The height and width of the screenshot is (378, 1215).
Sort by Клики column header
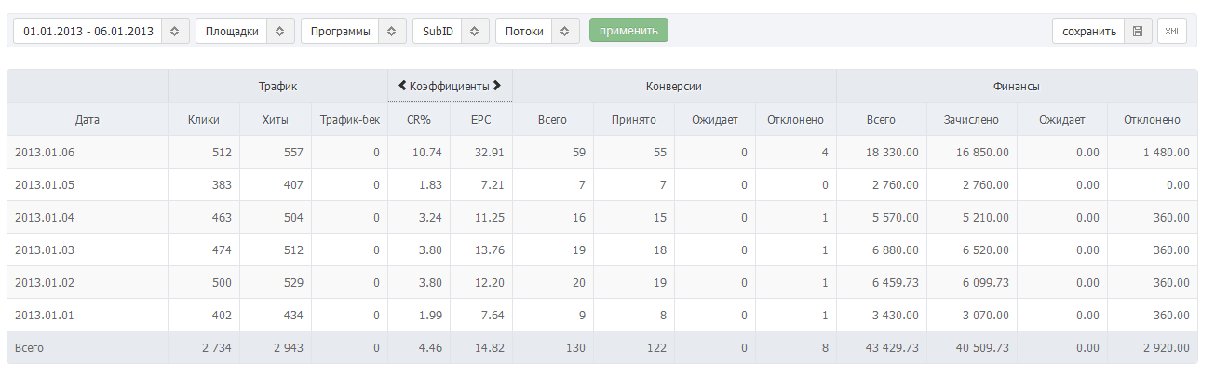point(203,119)
